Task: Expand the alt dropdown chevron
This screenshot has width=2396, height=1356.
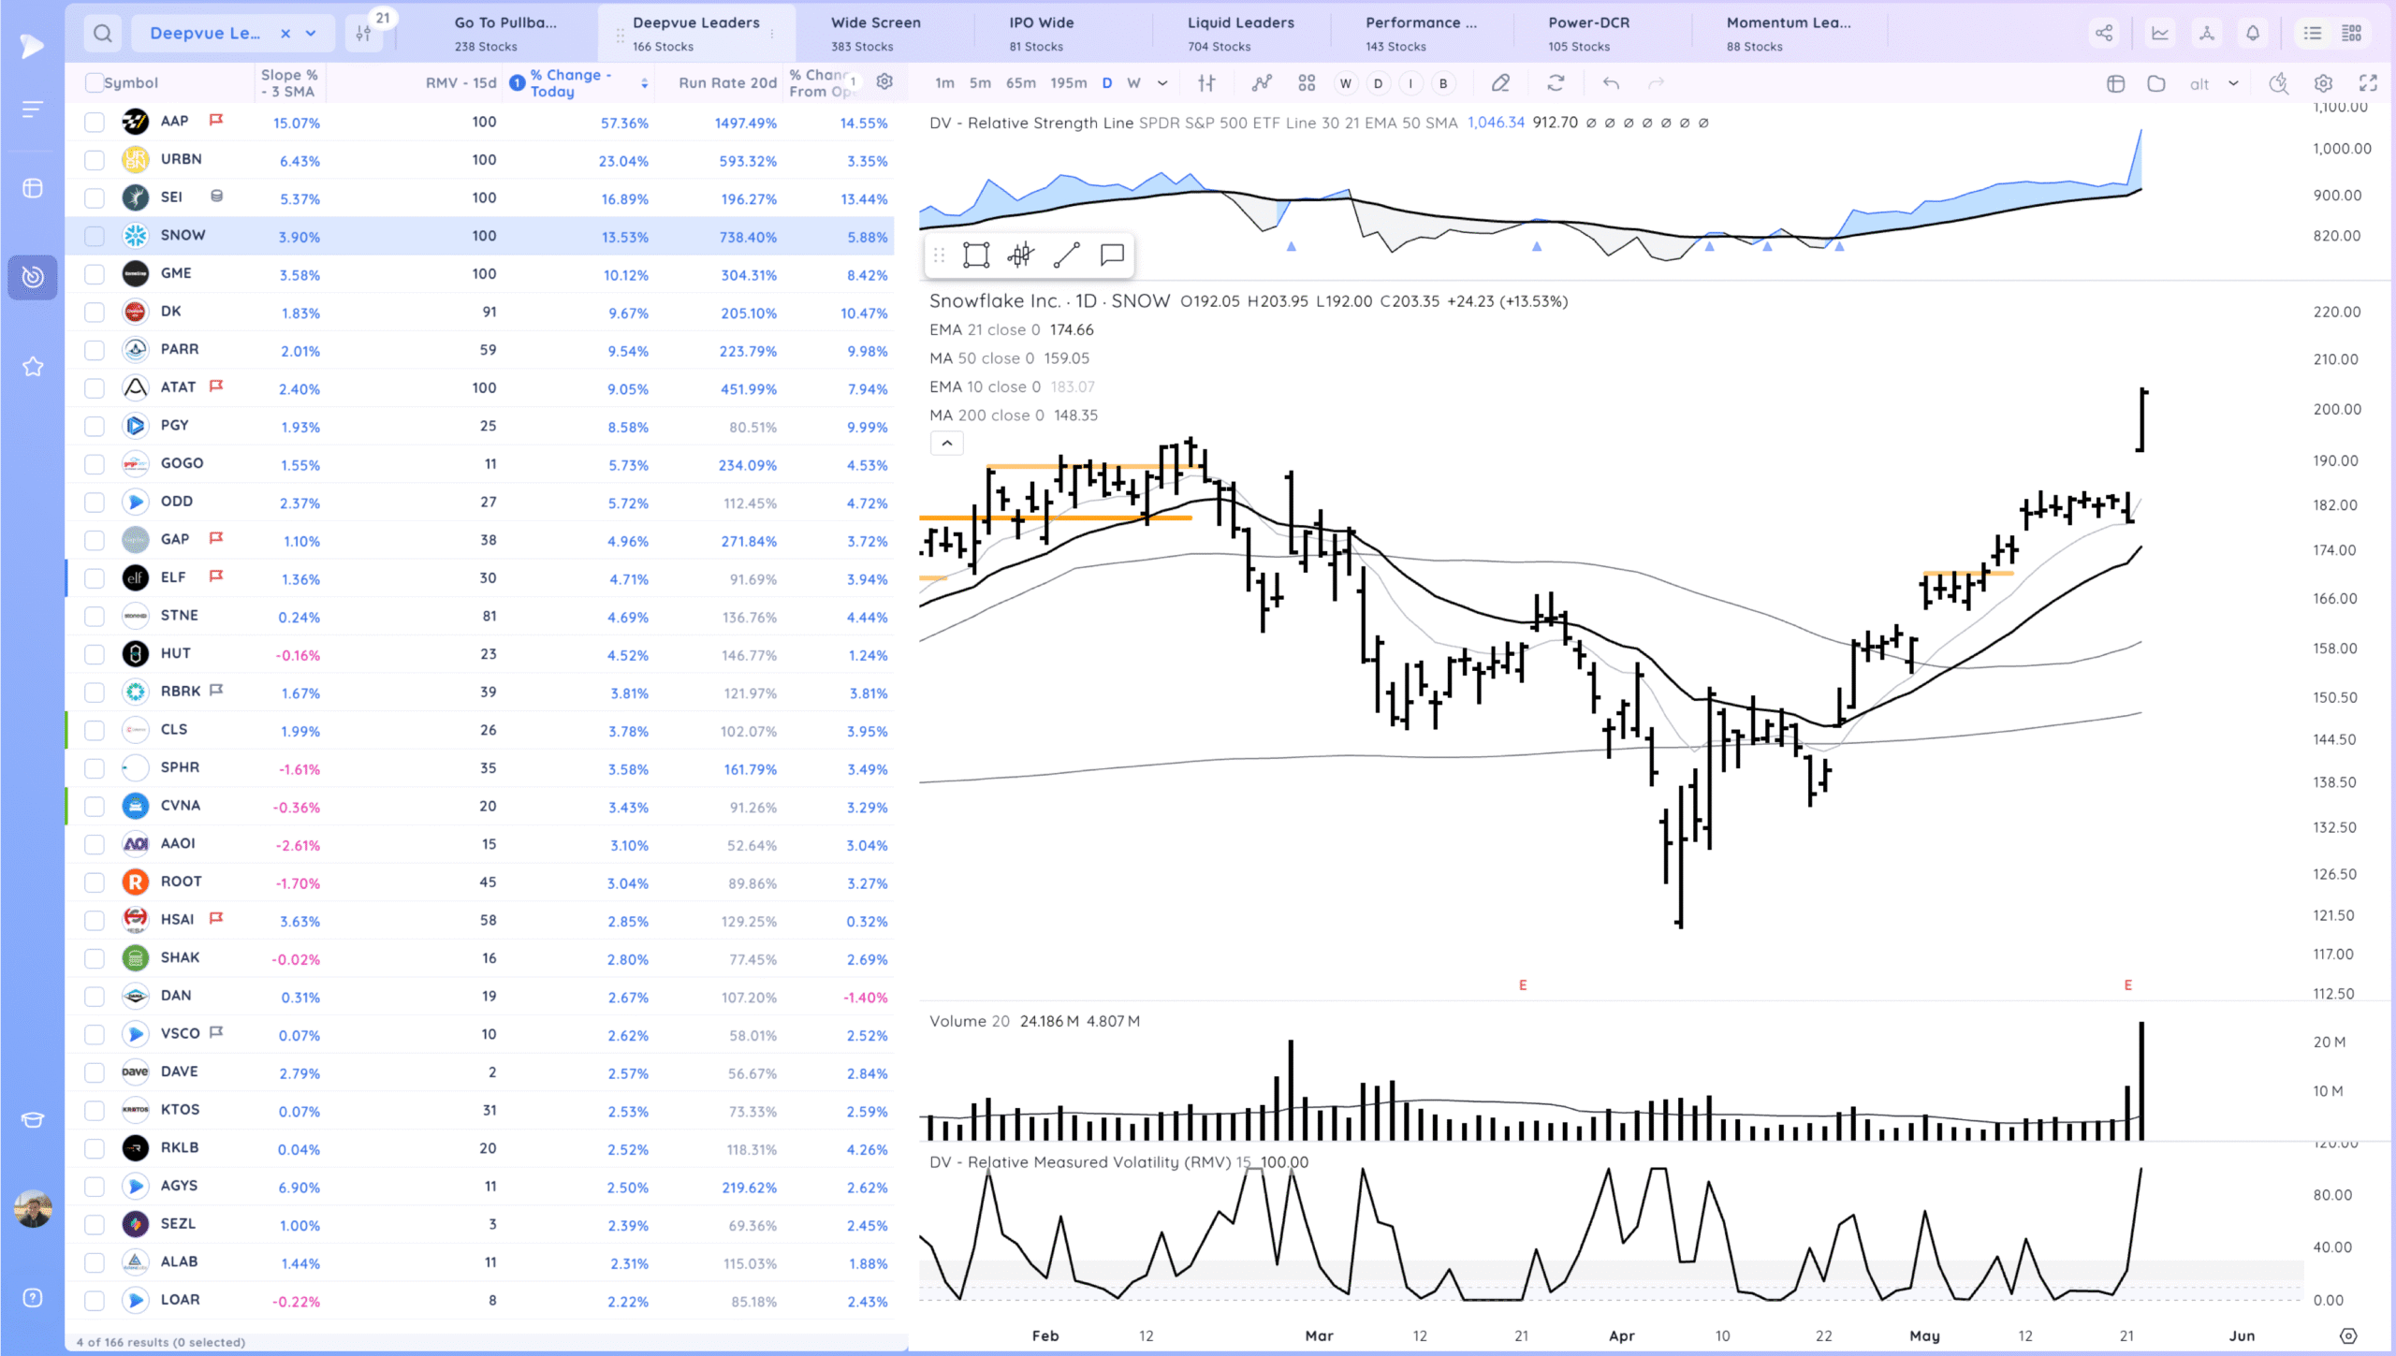Action: pyautogui.click(x=2233, y=83)
